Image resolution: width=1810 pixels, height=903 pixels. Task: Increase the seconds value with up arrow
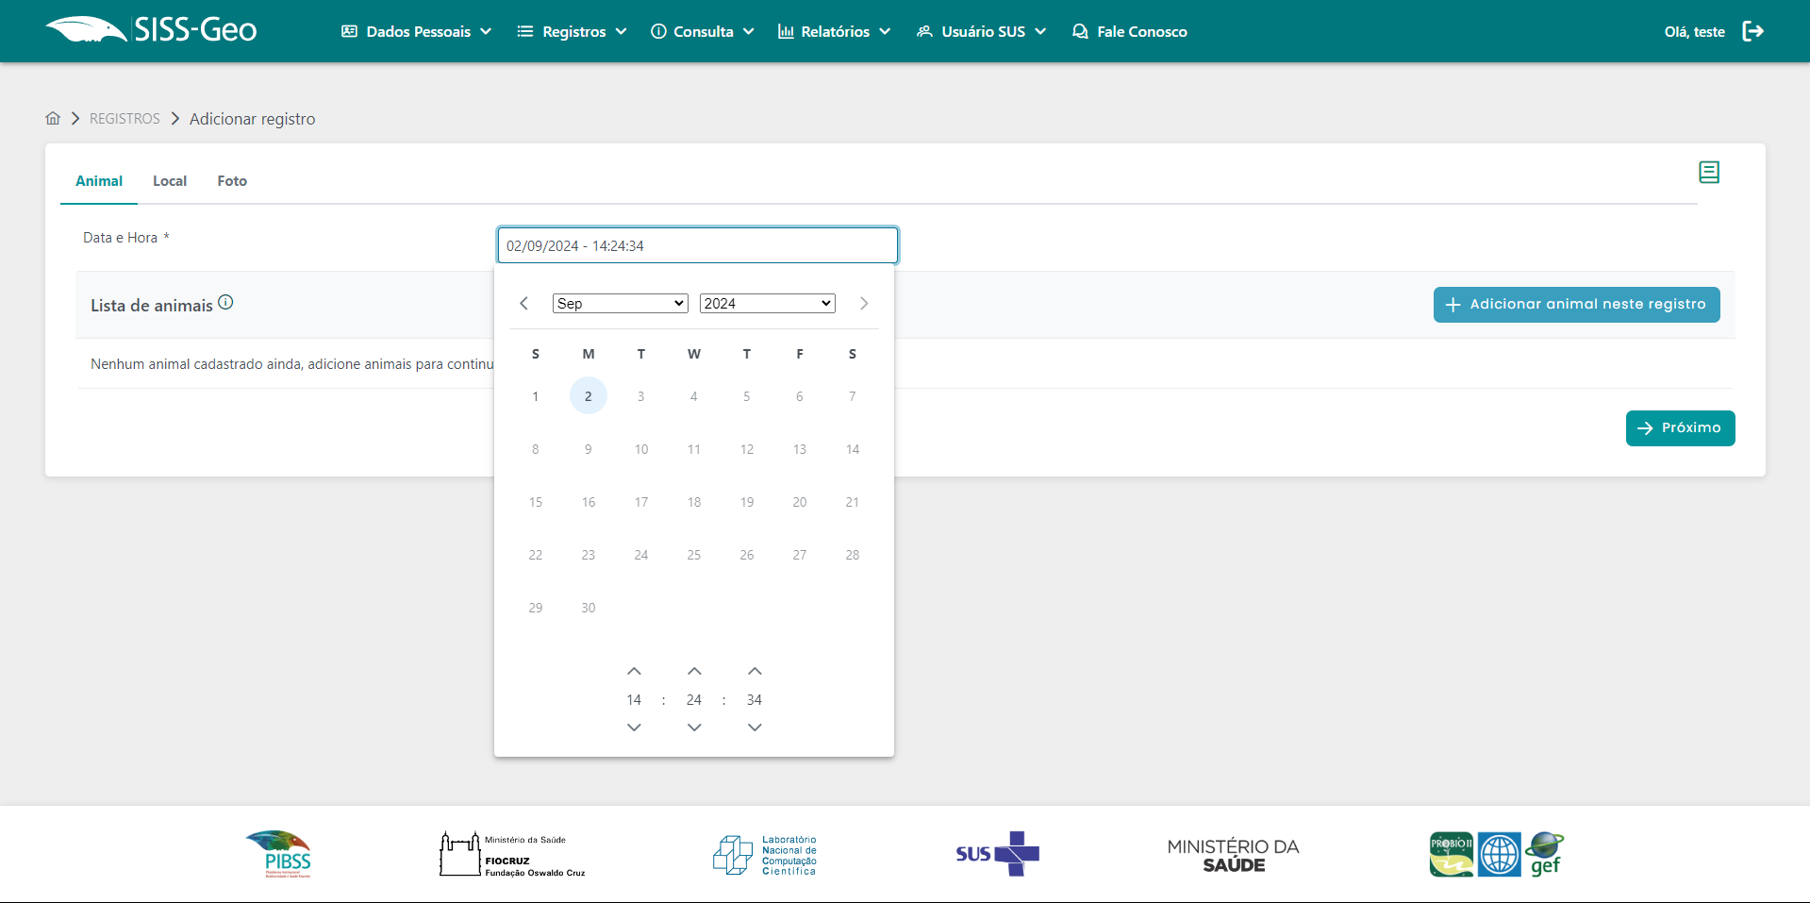coord(755,671)
